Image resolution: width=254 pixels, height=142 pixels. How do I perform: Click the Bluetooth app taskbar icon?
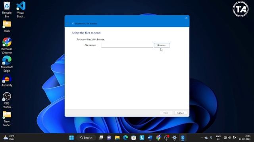tap(183, 138)
